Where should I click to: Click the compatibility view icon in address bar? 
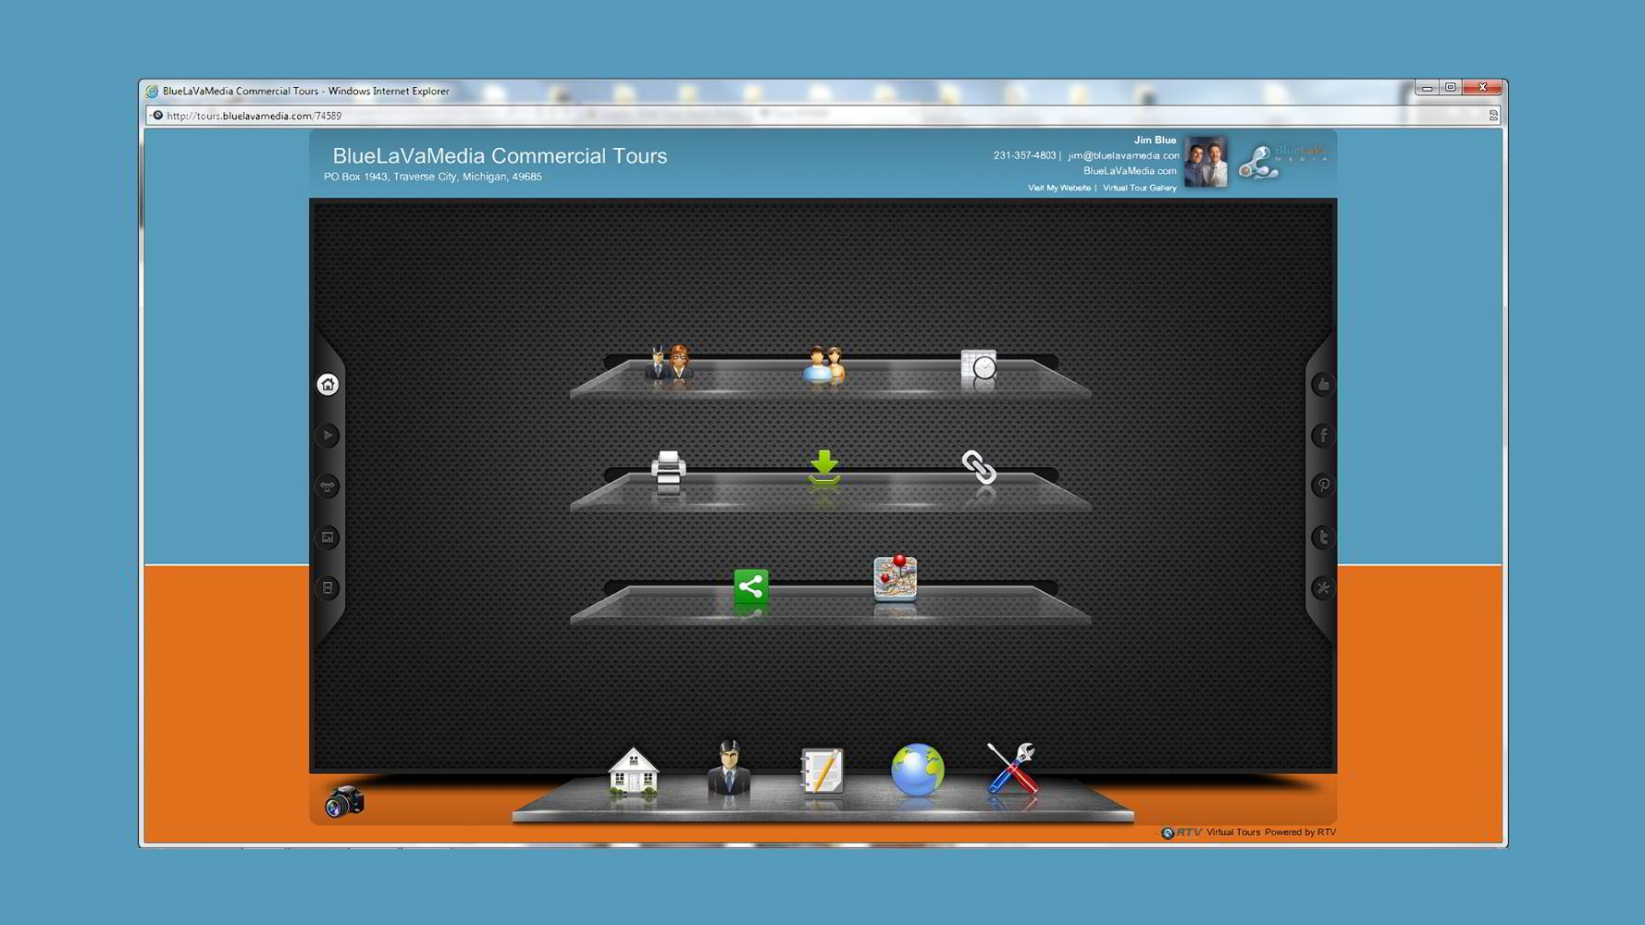pos(1492,116)
